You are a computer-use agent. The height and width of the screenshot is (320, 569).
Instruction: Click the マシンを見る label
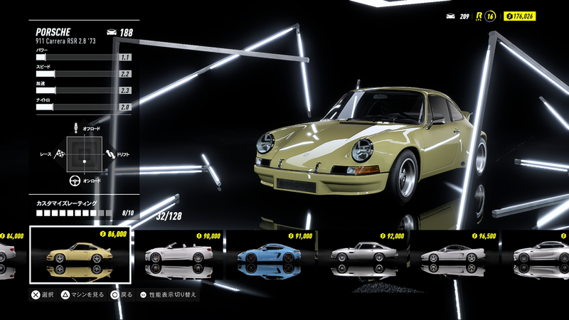[87, 295]
